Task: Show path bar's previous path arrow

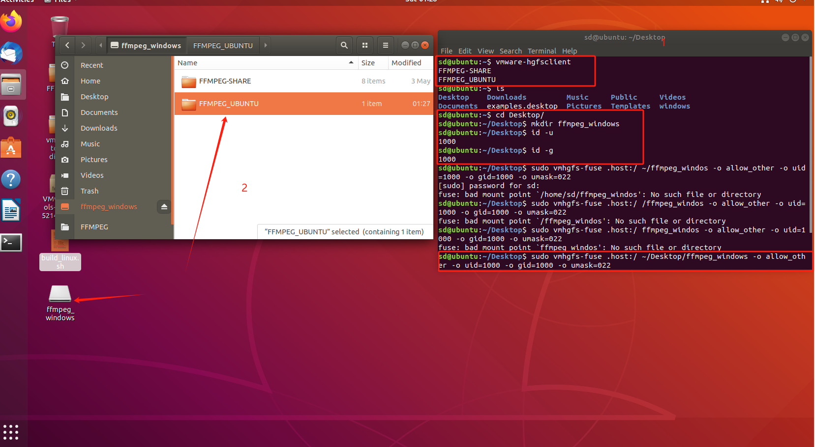Action: pos(101,45)
